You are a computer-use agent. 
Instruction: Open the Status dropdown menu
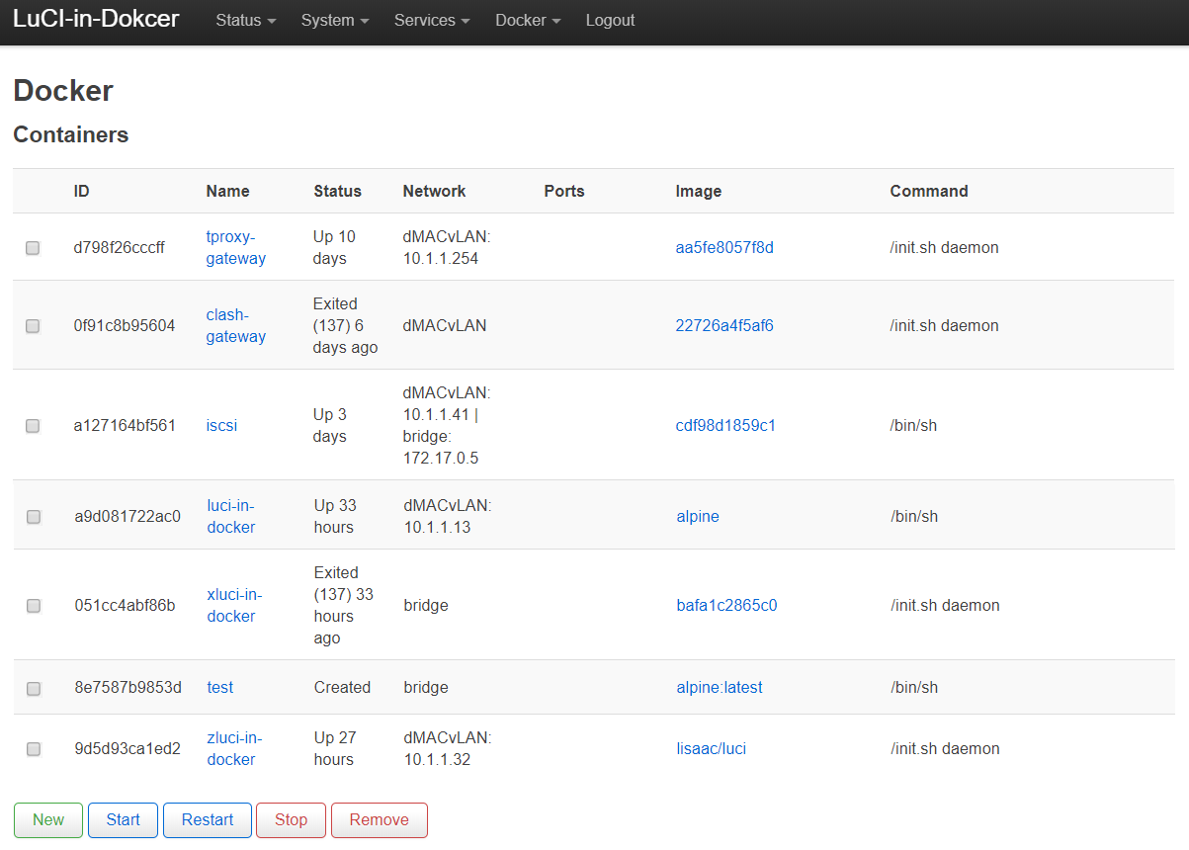click(245, 21)
